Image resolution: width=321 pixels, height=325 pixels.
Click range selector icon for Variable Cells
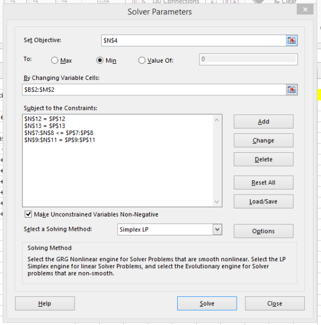point(292,90)
